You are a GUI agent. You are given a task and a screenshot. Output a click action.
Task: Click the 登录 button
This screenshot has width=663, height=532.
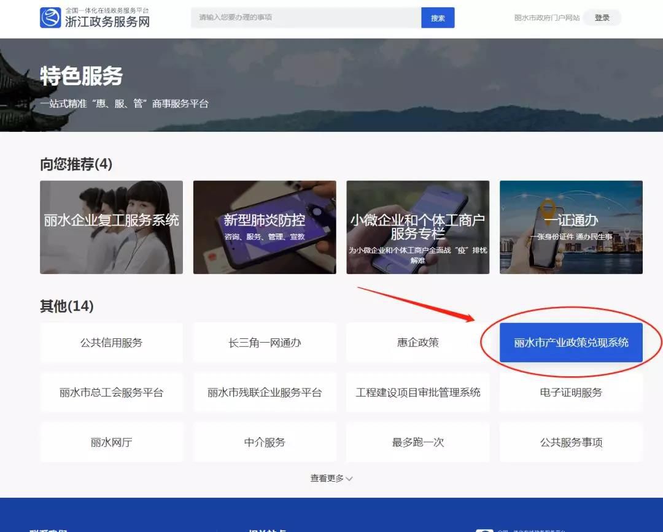(602, 18)
